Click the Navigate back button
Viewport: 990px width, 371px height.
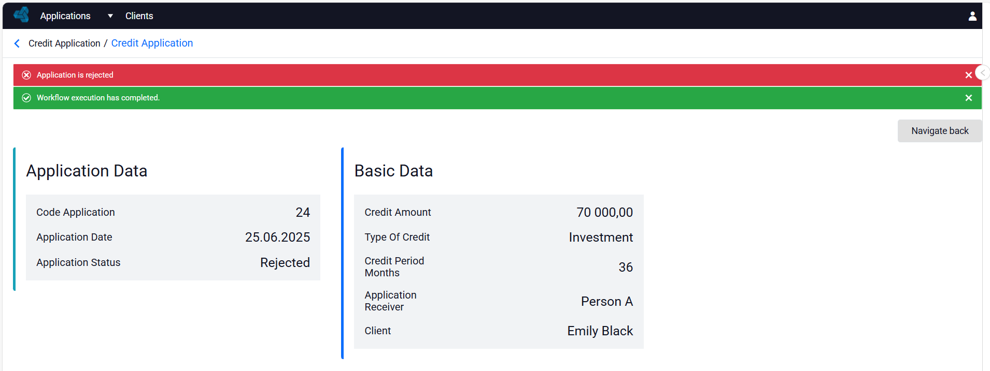tap(939, 131)
